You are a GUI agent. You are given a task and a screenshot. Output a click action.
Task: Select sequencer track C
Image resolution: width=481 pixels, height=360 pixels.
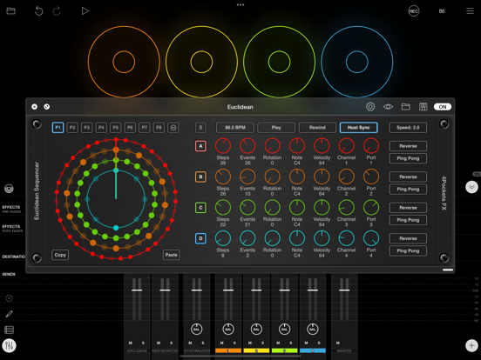(200, 208)
